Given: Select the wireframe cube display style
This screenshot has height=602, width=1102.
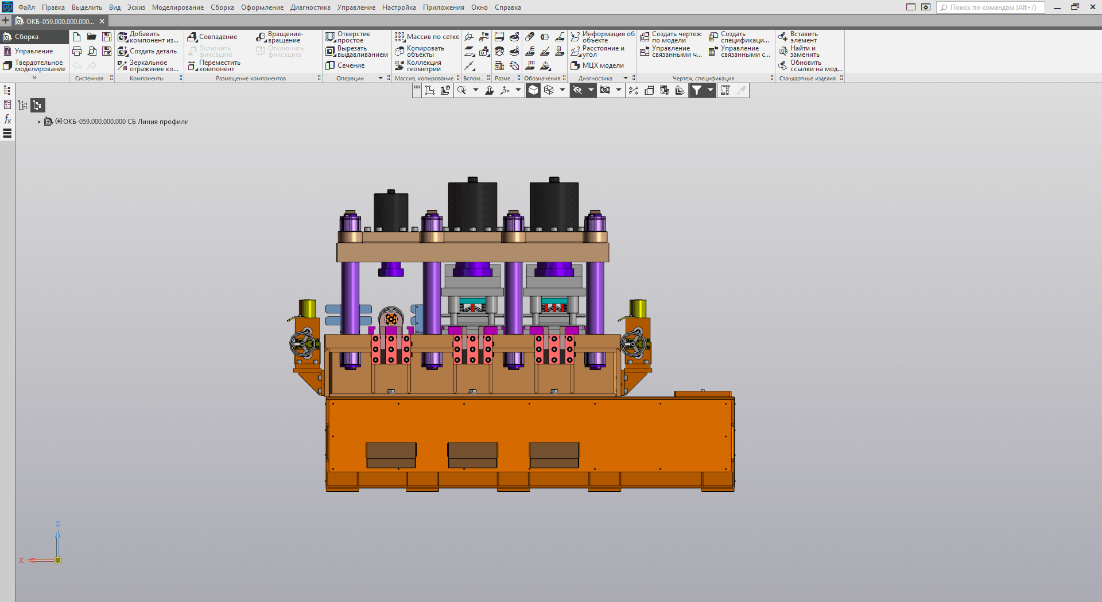Looking at the screenshot, I should point(549,90).
